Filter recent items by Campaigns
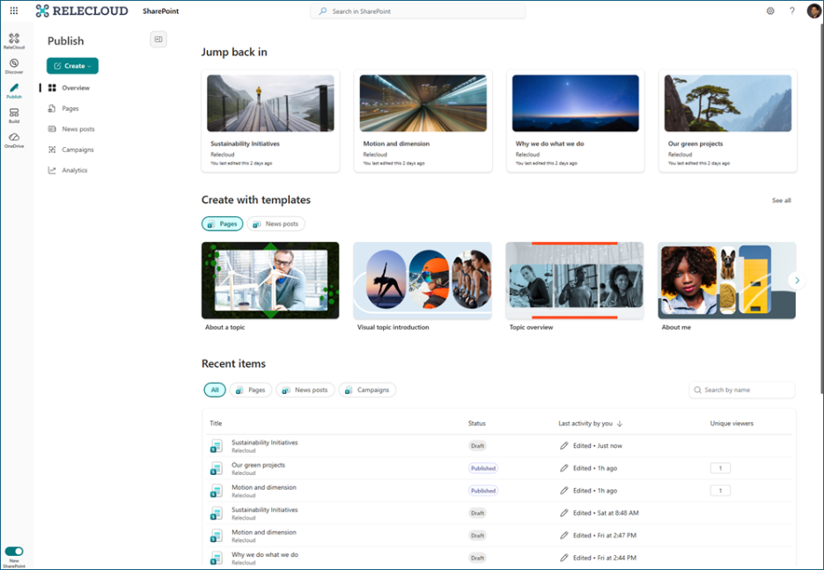 click(x=367, y=390)
